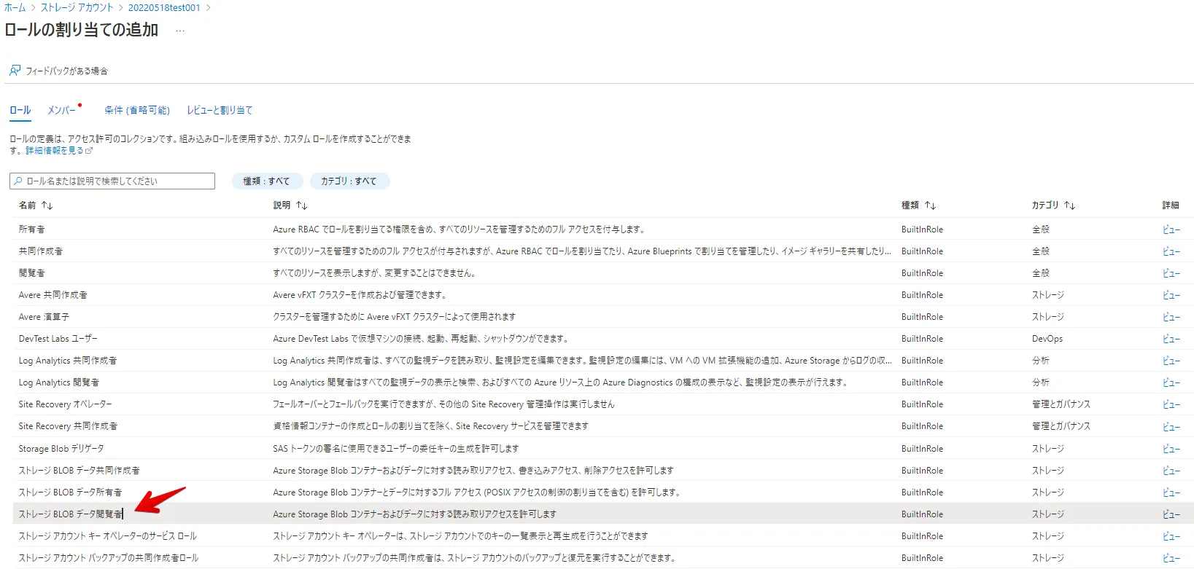Sort by 名前 column arrows

[x=47, y=205]
